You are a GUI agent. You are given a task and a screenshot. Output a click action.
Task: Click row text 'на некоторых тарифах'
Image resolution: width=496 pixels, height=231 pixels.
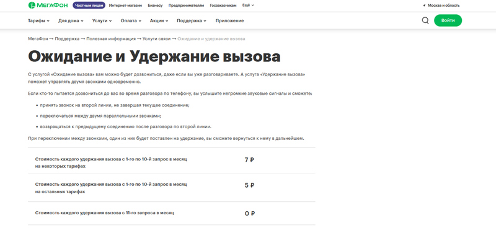[60, 166]
